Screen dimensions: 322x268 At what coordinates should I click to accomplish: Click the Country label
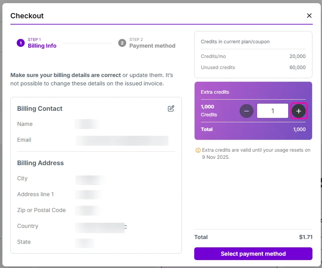click(x=28, y=226)
